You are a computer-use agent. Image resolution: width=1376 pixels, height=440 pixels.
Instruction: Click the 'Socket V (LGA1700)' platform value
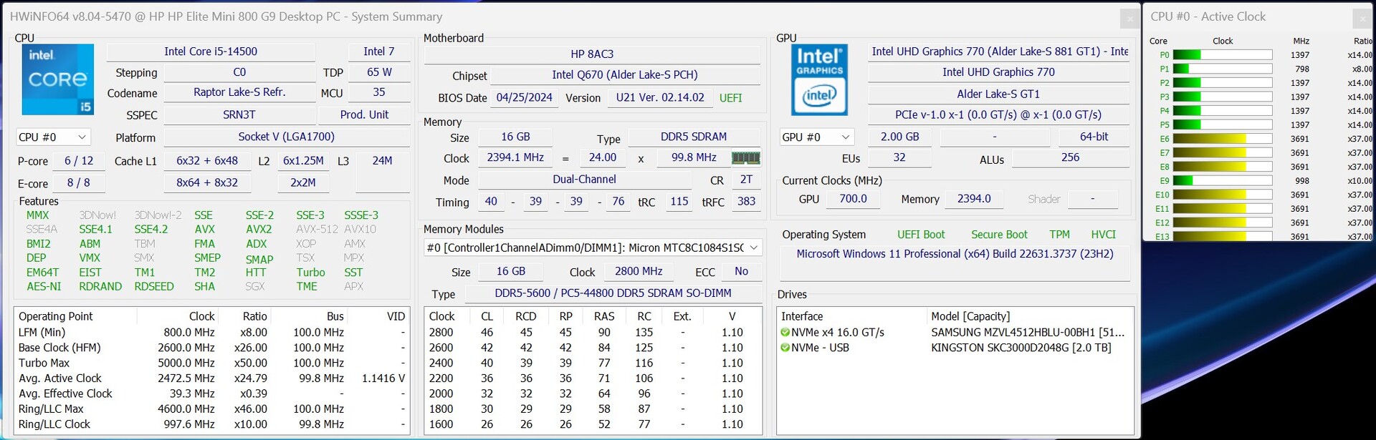[x=286, y=137]
